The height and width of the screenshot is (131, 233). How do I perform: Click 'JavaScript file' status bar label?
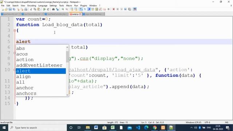coord(7,122)
